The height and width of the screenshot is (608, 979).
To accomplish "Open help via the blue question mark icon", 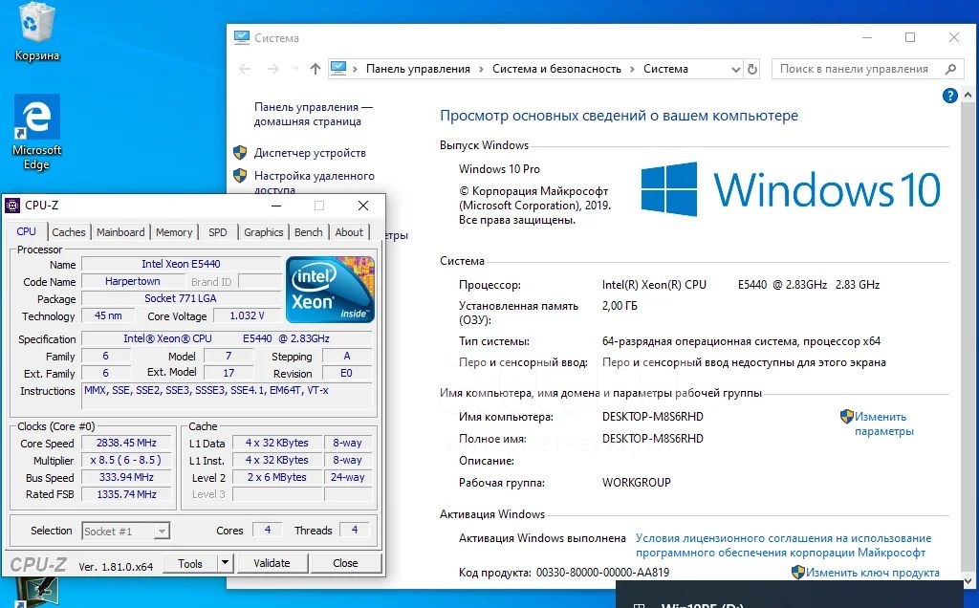I will (949, 96).
